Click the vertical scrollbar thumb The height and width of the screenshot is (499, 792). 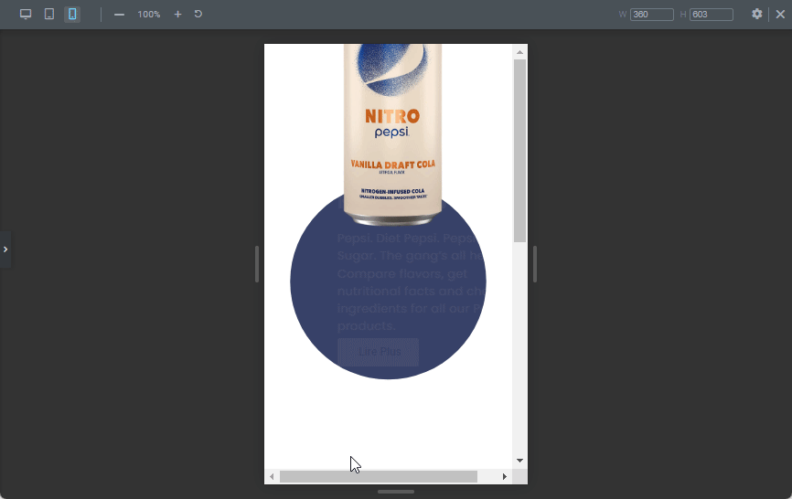(519, 151)
